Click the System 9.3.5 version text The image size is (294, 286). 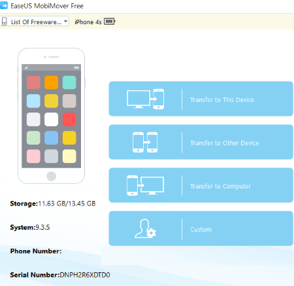(30, 227)
